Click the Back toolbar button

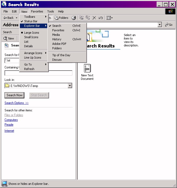tap(8, 18)
